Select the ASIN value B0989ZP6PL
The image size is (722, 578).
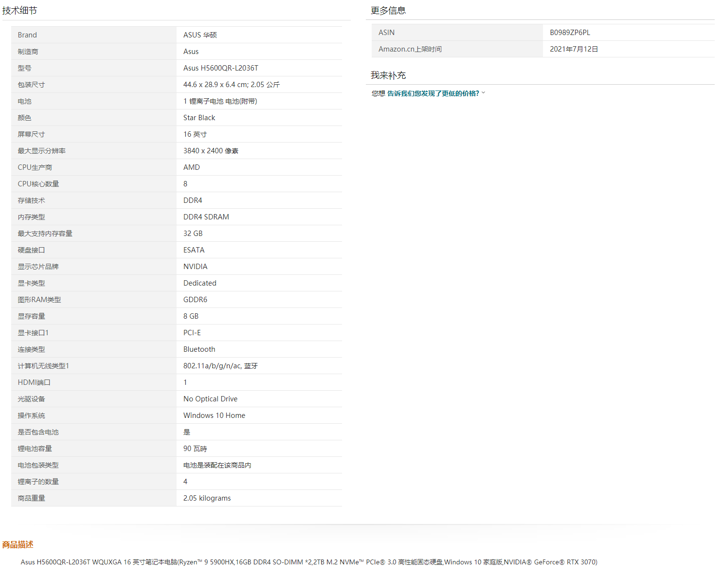(x=570, y=33)
